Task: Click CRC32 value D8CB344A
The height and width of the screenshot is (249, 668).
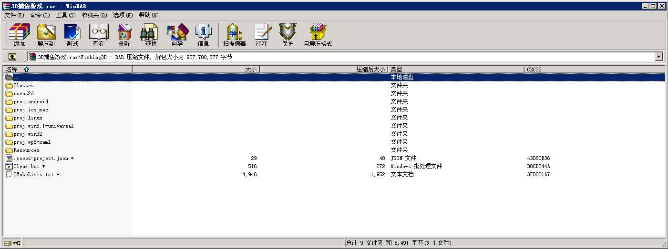Action: pyautogui.click(x=538, y=166)
